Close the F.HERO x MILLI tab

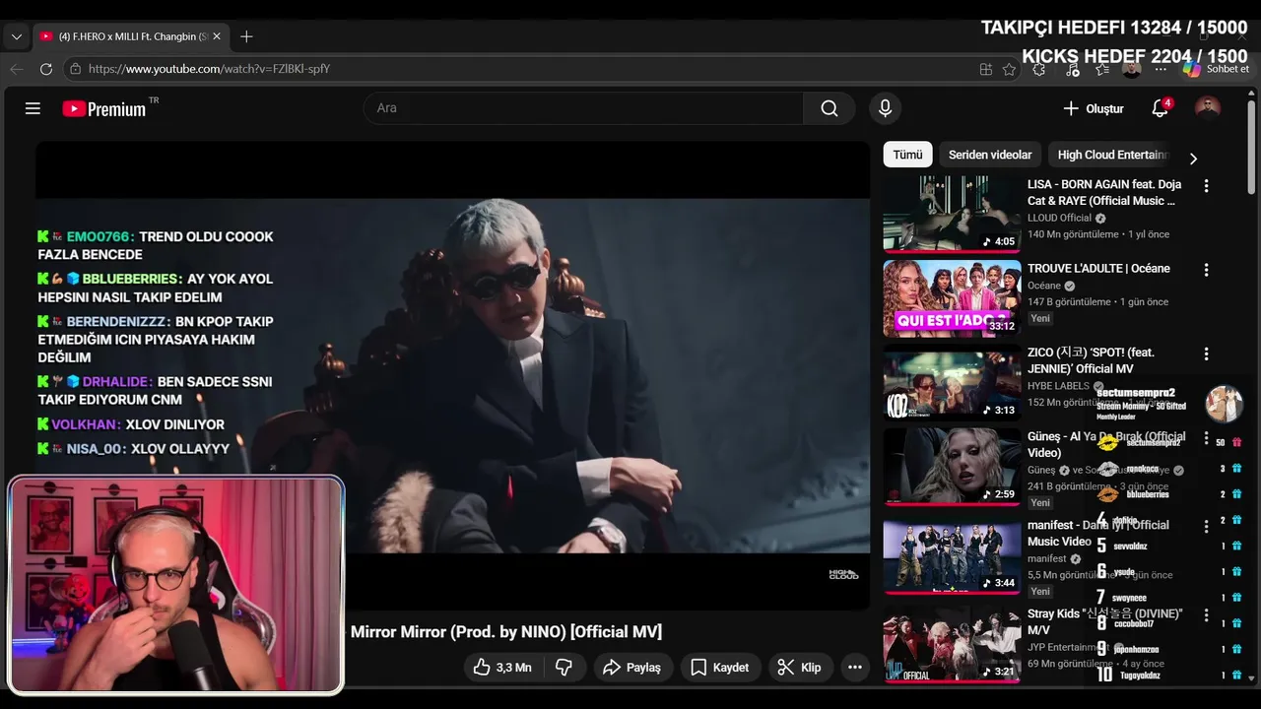click(x=217, y=36)
